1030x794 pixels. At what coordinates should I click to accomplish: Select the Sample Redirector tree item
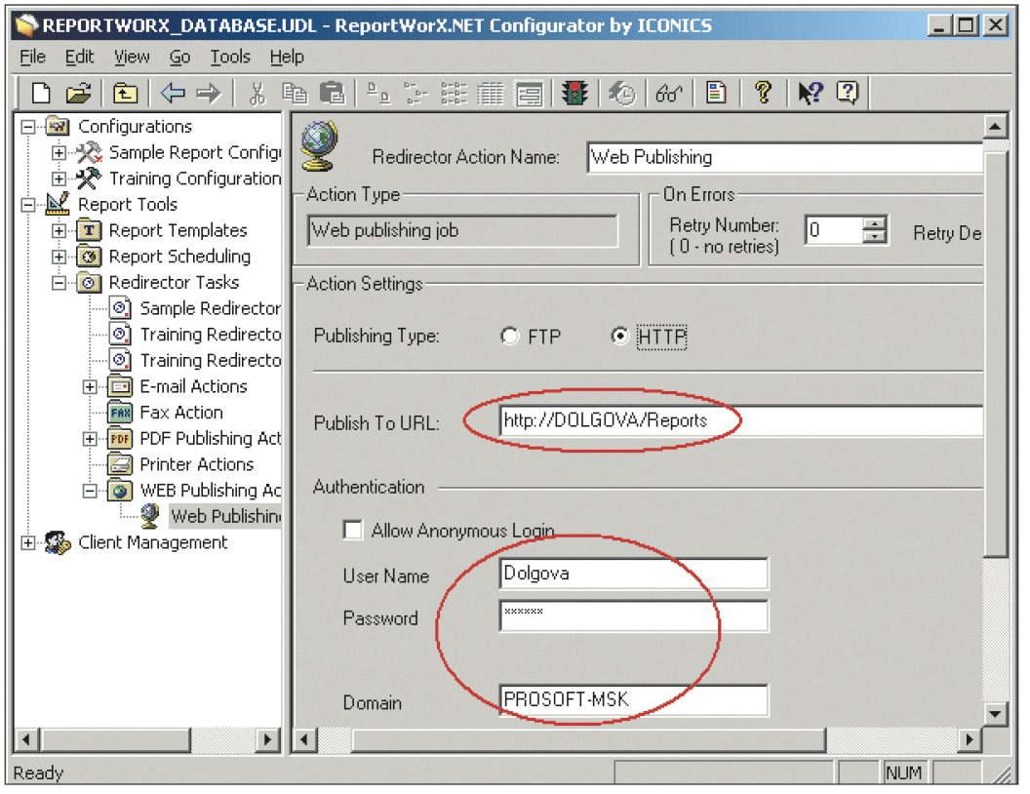pos(210,308)
